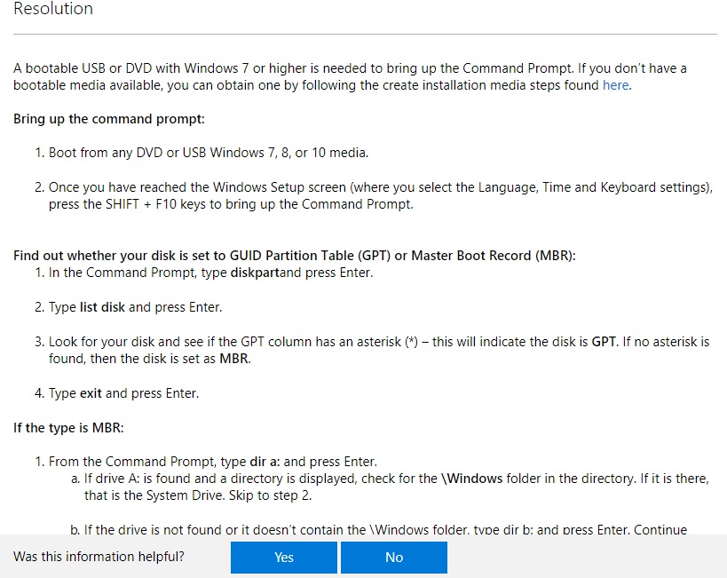
Task: Open the 'here' installation media link
Action: 616,85
